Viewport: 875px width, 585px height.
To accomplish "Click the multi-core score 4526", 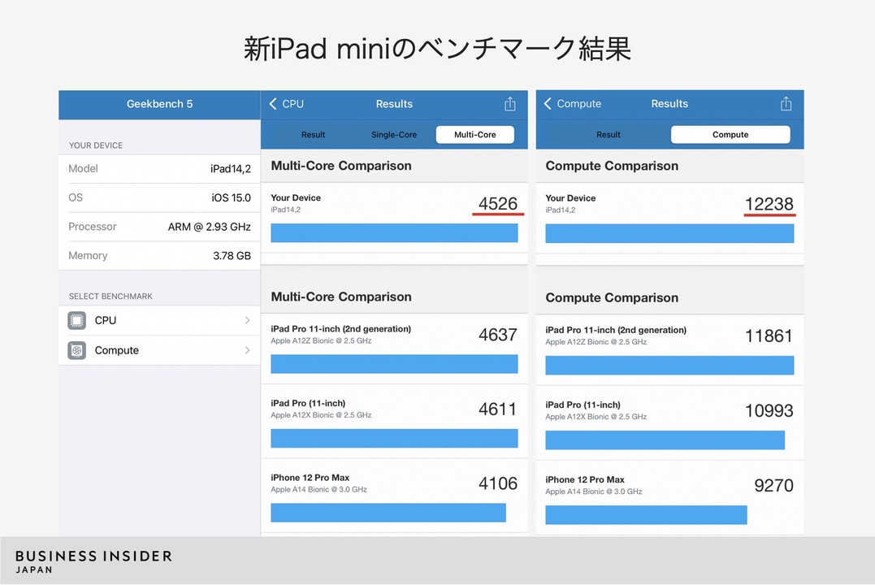I will point(498,204).
